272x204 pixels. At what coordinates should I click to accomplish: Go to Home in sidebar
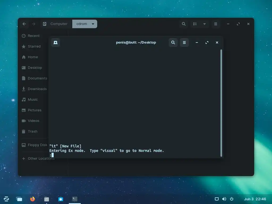point(33,57)
